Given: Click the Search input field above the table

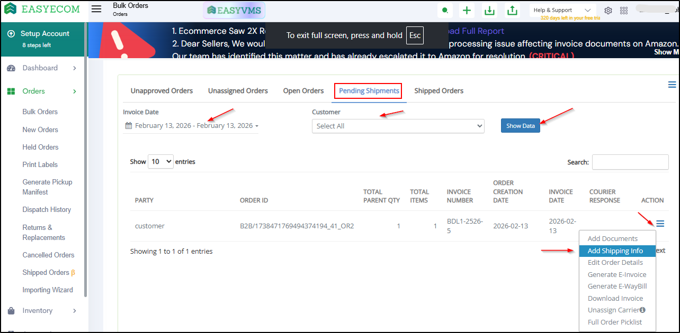Looking at the screenshot, I should click(630, 162).
